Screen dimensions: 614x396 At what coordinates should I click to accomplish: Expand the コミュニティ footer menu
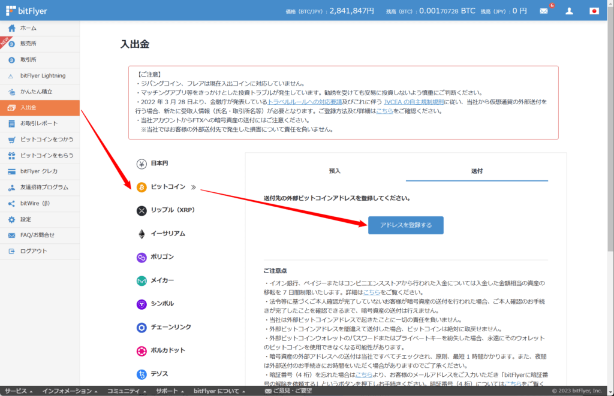127,391
